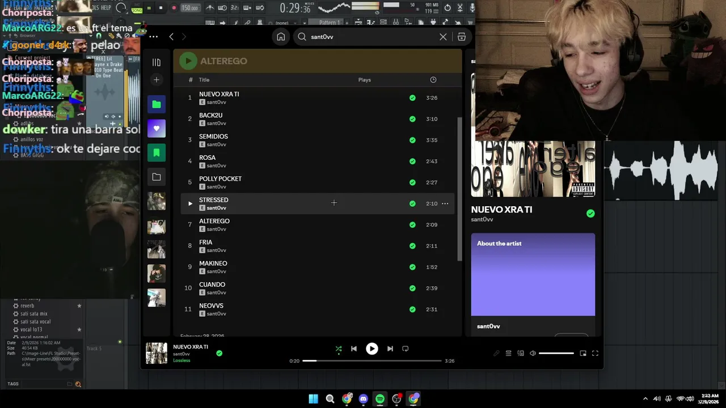Open the lyrics microphone icon
This screenshot has width=726, height=408.
coord(496,354)
